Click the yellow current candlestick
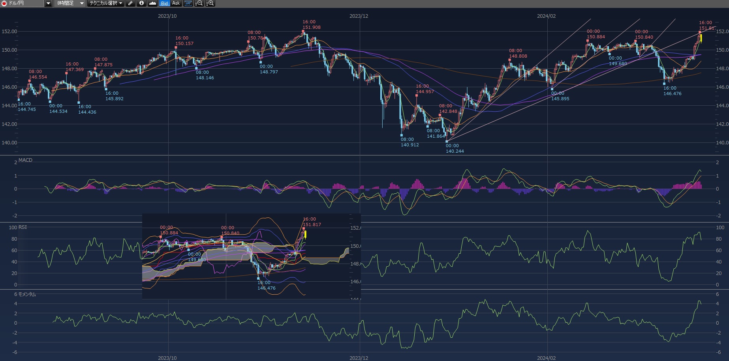Screen dimensions: 729x361 tap(701, 38)
